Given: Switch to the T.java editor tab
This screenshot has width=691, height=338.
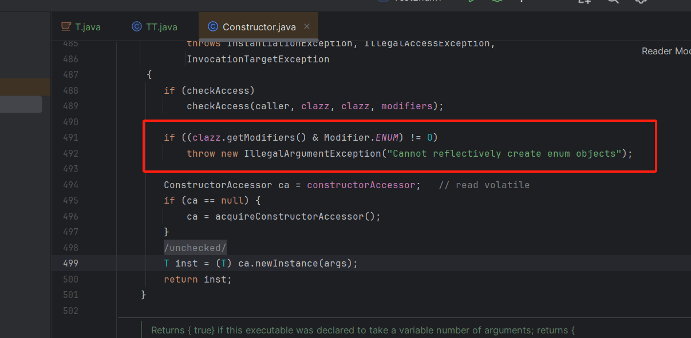Looking at the screenshot, I should tap(80, 27).
